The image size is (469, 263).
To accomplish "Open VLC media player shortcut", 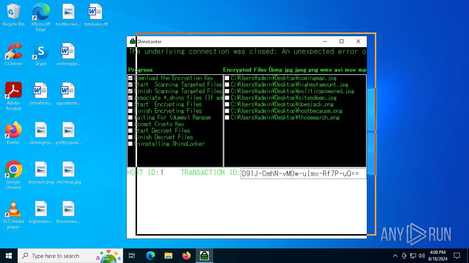I will (14, 215).
